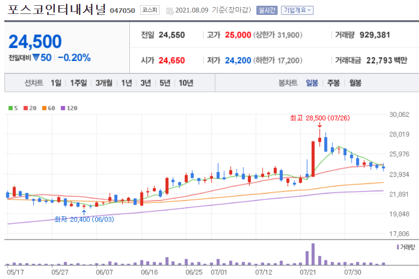This screenshot has width=419, height=279.
Task: Click the 30,062 price axis label
Action: tap(399, 115)
